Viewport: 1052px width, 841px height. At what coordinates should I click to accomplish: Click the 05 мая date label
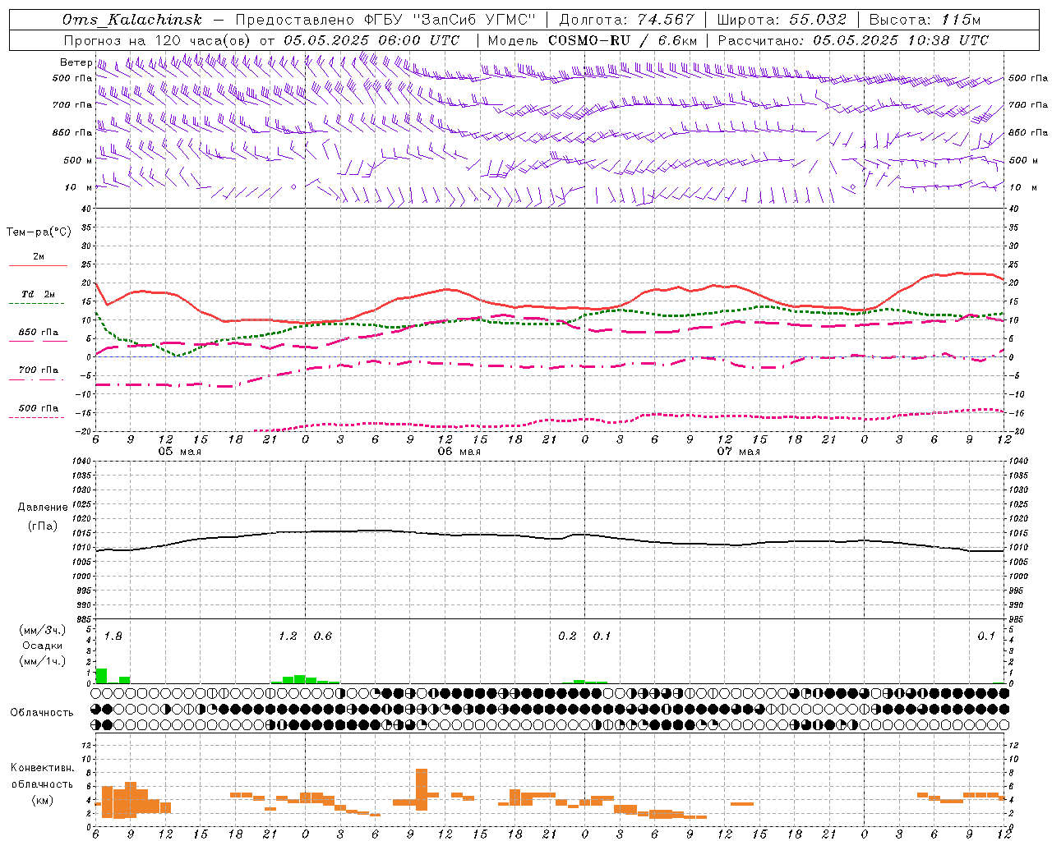[x=179, y=452]
